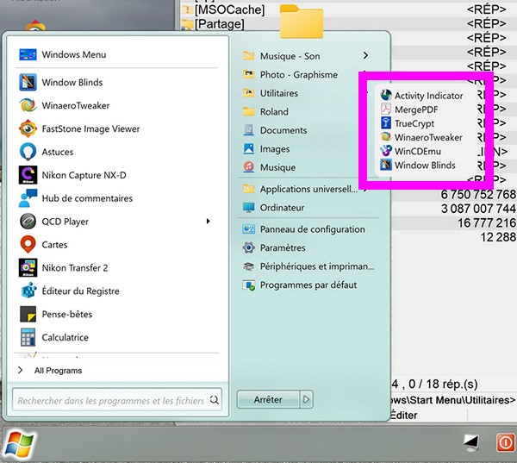Open shutdown options arrow beside Arrêter
Screen dimensions: 517x463
pyautogui.click(x=306, y=400)
